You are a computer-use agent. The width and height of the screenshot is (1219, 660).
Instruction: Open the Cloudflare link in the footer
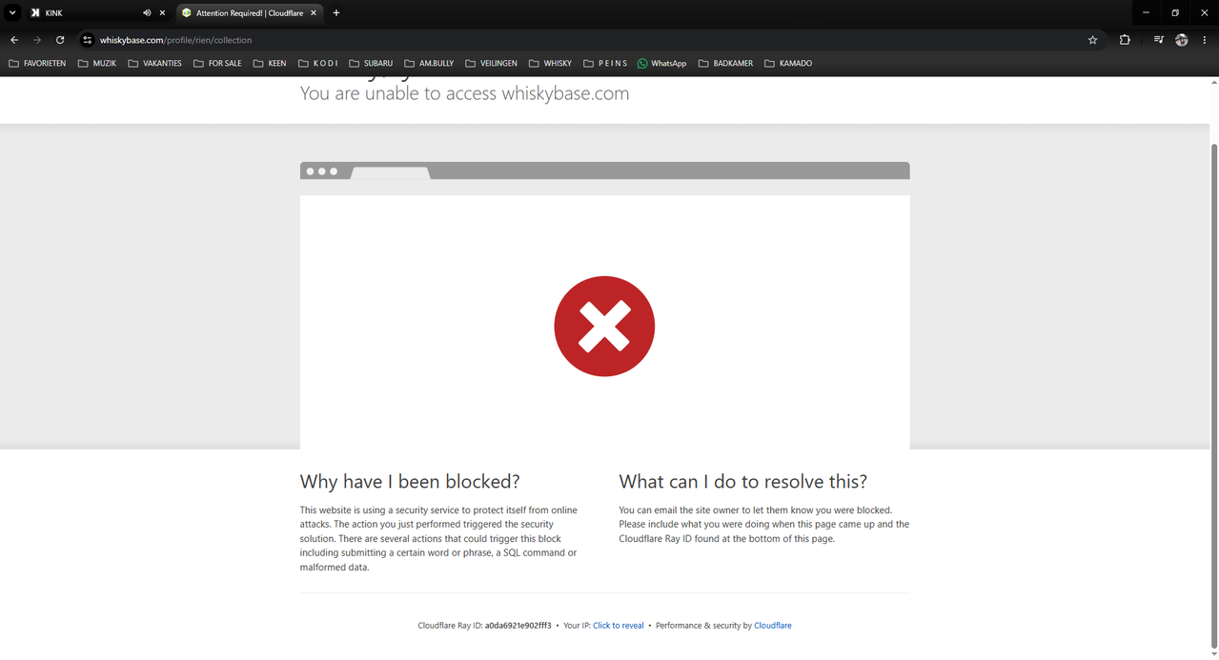[x=773, y=626]
